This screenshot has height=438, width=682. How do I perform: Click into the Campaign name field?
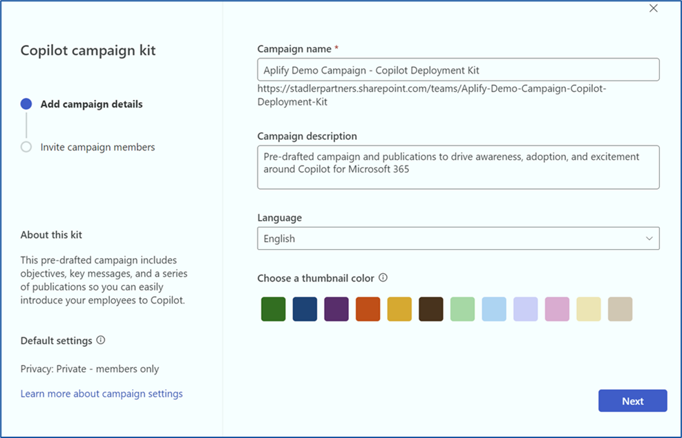tap(458, 70)
